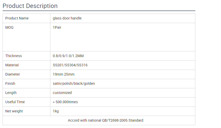
Task: Click the satin/polish/black/golden value
Action: [x=74, y=83]
